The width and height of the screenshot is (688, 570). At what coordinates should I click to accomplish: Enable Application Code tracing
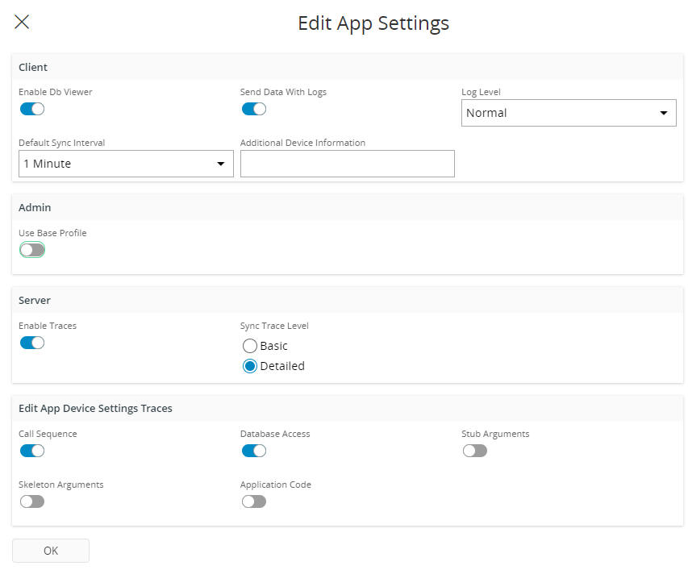(253, 501)
